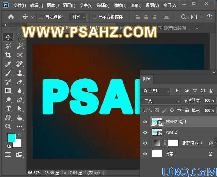The image size is (217, 177).
Task: Align left edges in options bar
Action: point(137,17)
